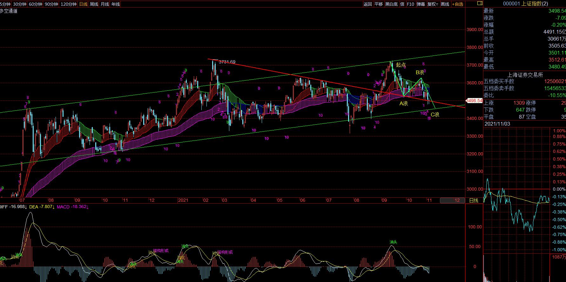This screenshot has height=282, width=566.
Task: Click the 返回 back button
Action: click(368, 4)
